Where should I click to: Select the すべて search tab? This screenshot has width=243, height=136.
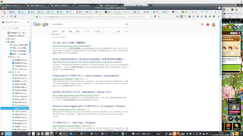pyautogui.click(x=55, y=31)
